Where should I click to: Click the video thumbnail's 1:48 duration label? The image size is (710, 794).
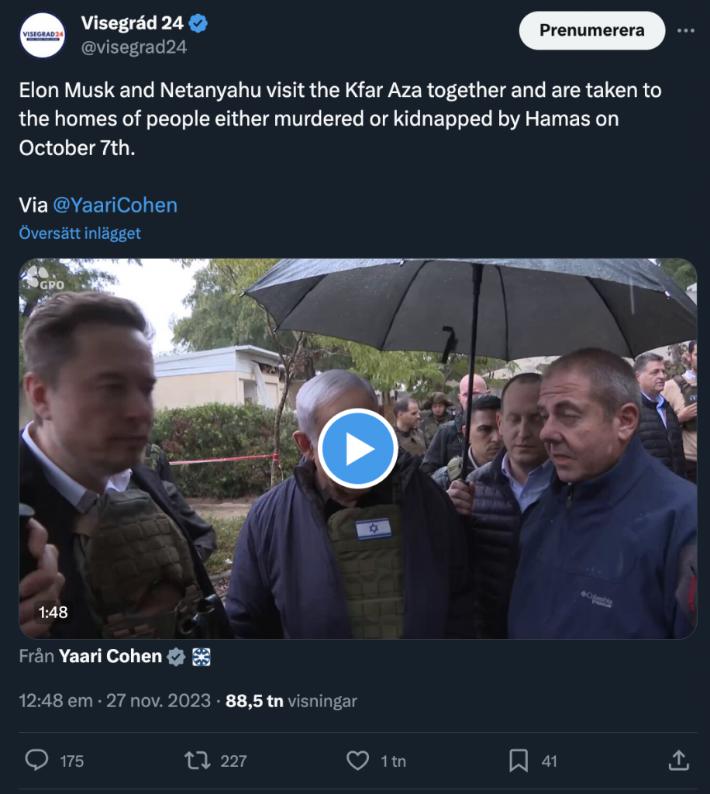click(x=53, y=613)
